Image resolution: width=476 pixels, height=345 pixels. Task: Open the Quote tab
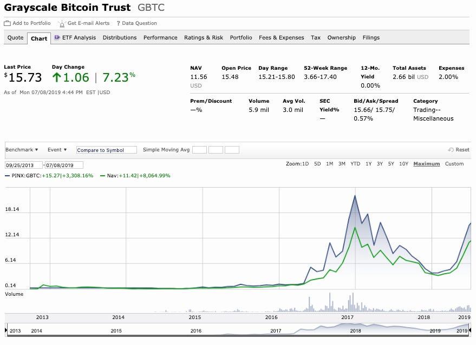[x=16, y=38]
